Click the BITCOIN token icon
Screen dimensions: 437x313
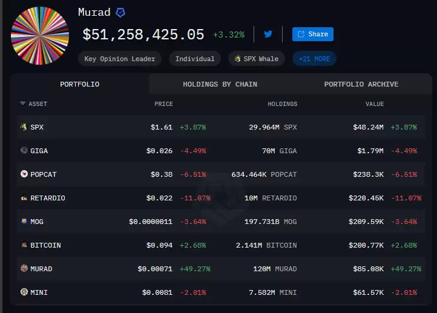coord(24,245)
